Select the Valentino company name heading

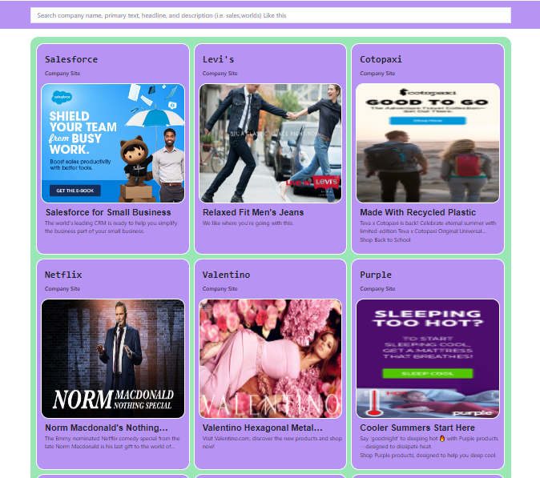coord(226,275)
